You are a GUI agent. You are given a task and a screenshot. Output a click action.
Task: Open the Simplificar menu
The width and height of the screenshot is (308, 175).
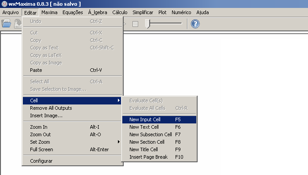143,12
